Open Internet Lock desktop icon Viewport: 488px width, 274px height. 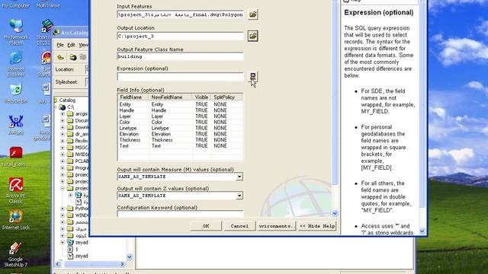[15, 220]
